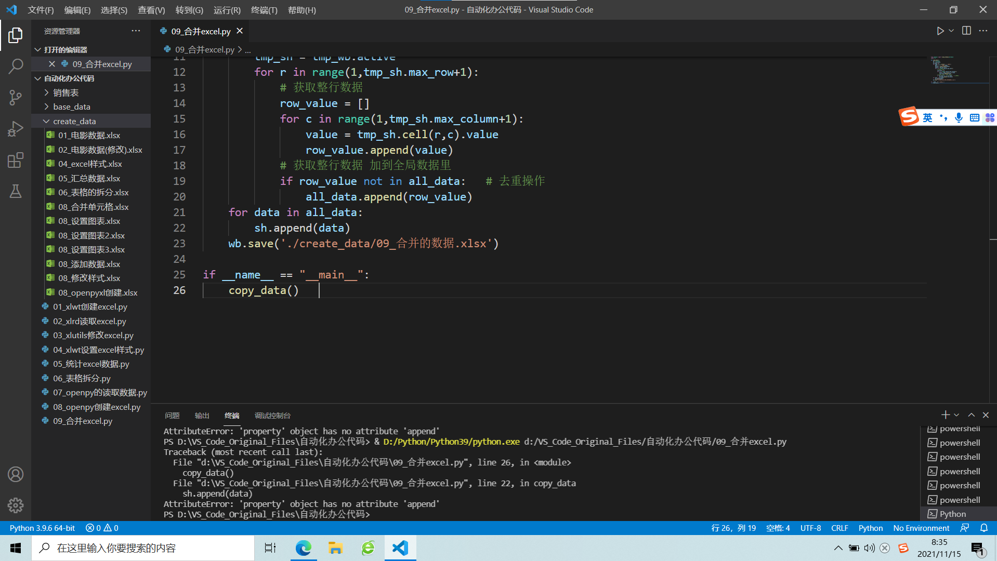Image resolution: width=997 pixels, height=561 pixels.
Task: Close the terminal panel
Action: coord(986,415)
